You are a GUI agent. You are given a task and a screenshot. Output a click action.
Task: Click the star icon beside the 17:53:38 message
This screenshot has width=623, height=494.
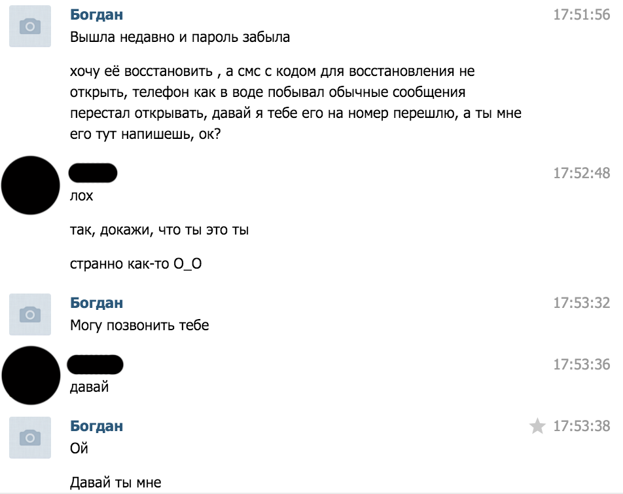coord(537,427)
